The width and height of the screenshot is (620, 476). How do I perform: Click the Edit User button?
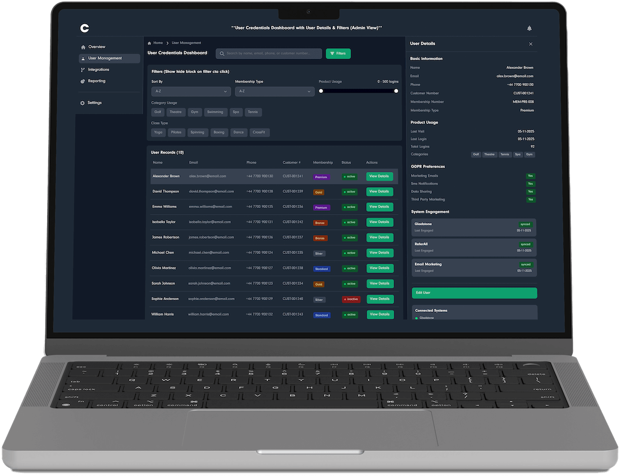(x=474, y=293)
